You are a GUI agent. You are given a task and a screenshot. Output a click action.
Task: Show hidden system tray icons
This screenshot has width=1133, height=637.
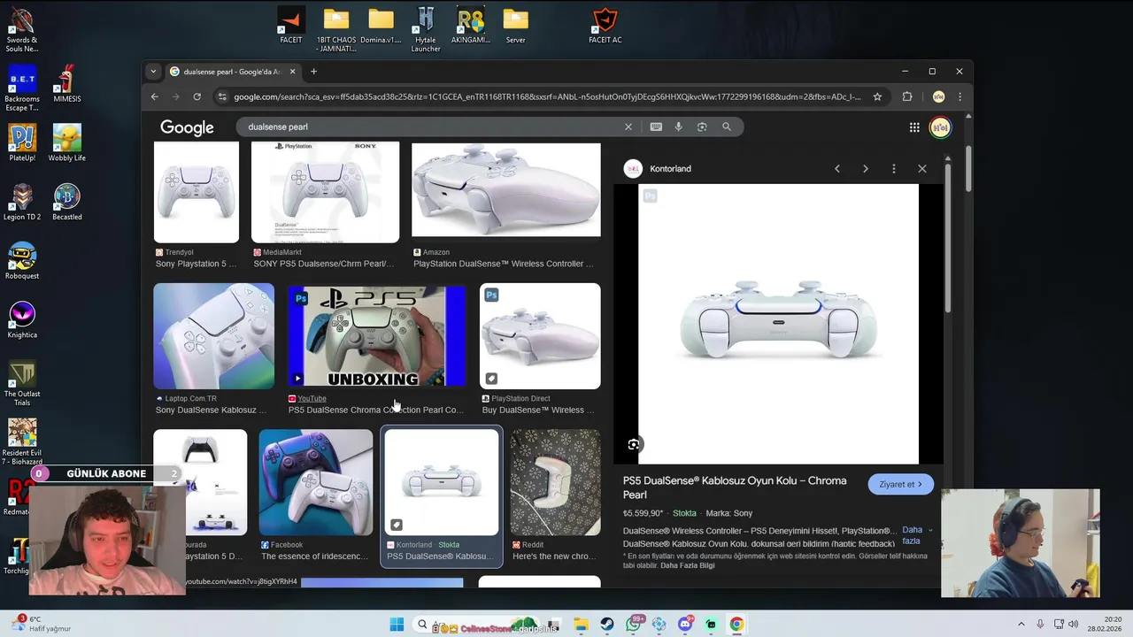pos(1021,625)
